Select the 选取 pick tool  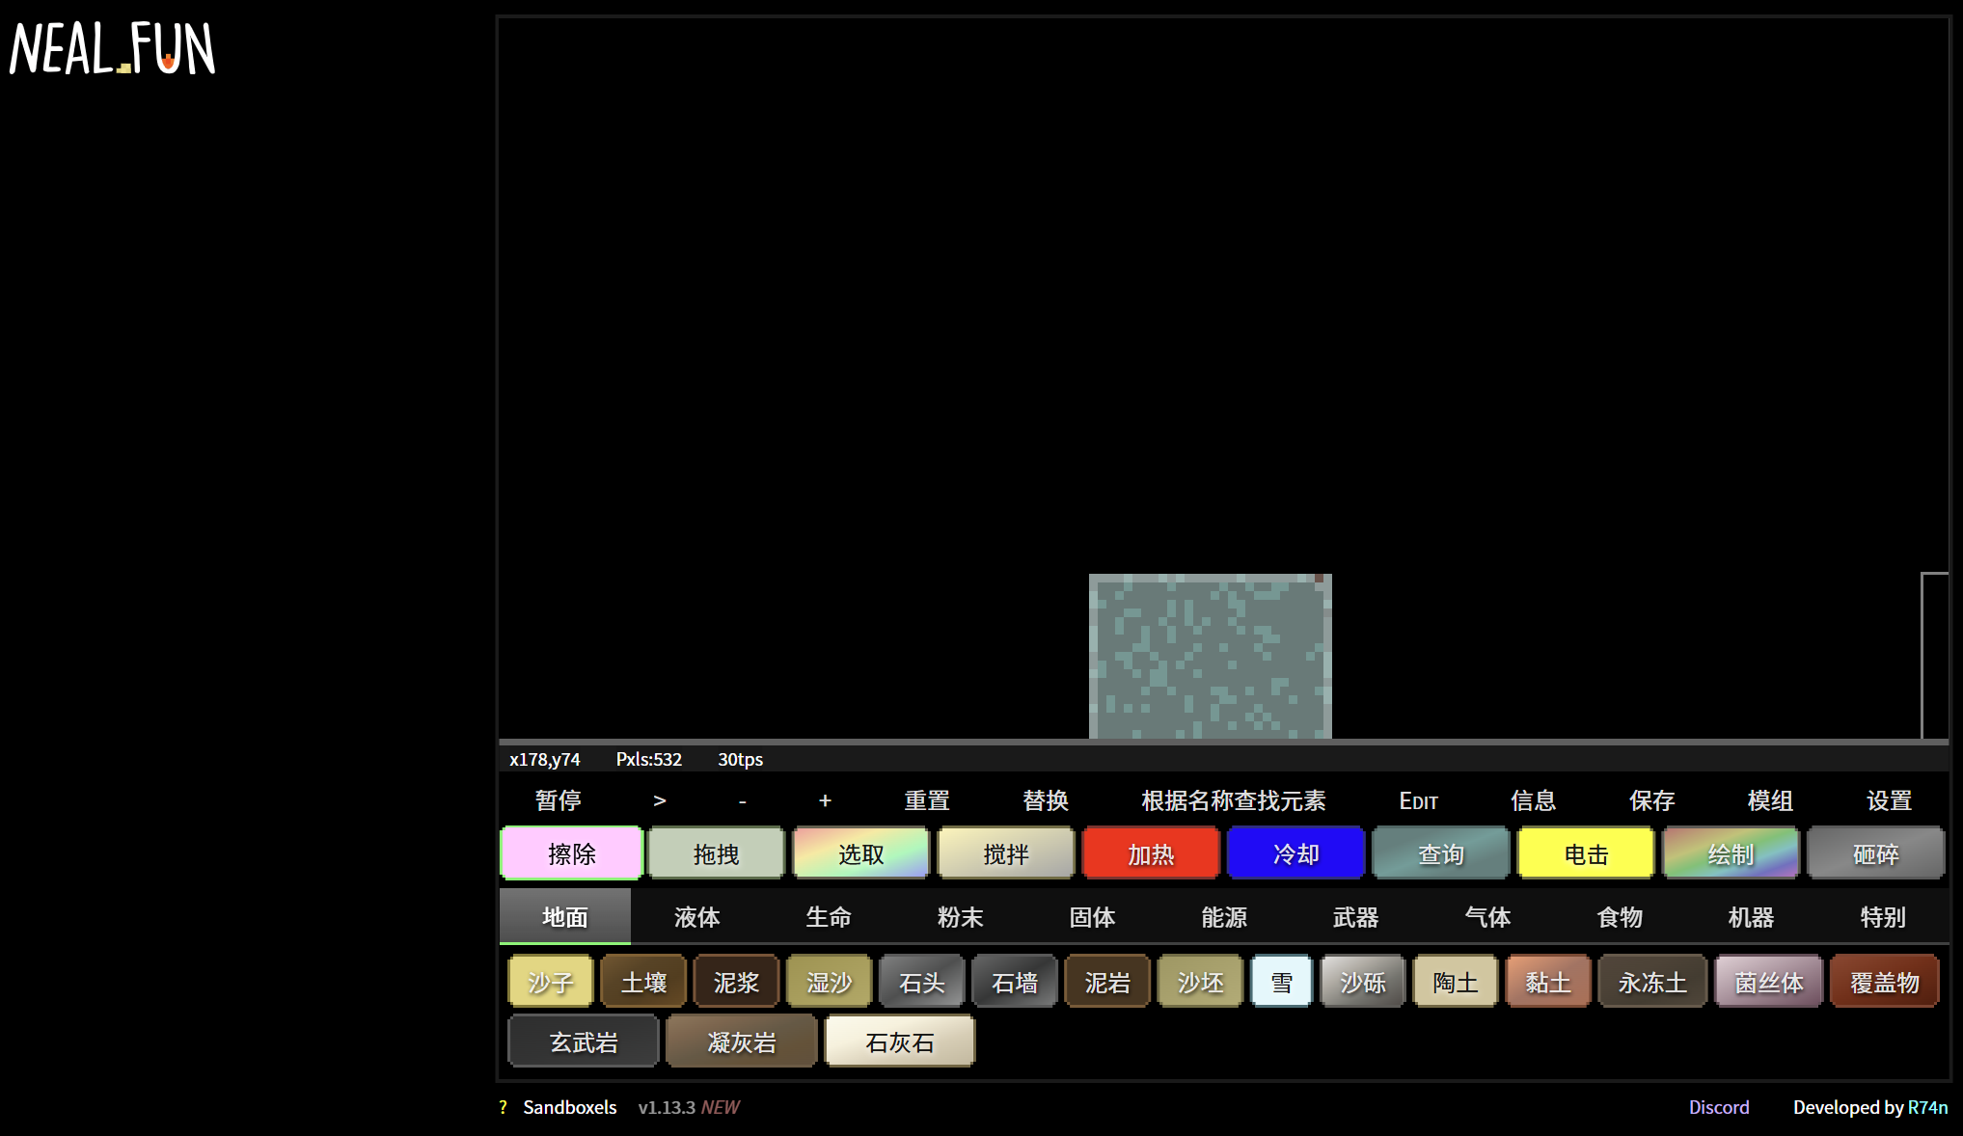860,853
